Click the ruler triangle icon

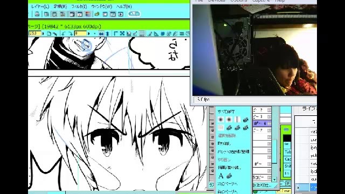tap(156, 33)
